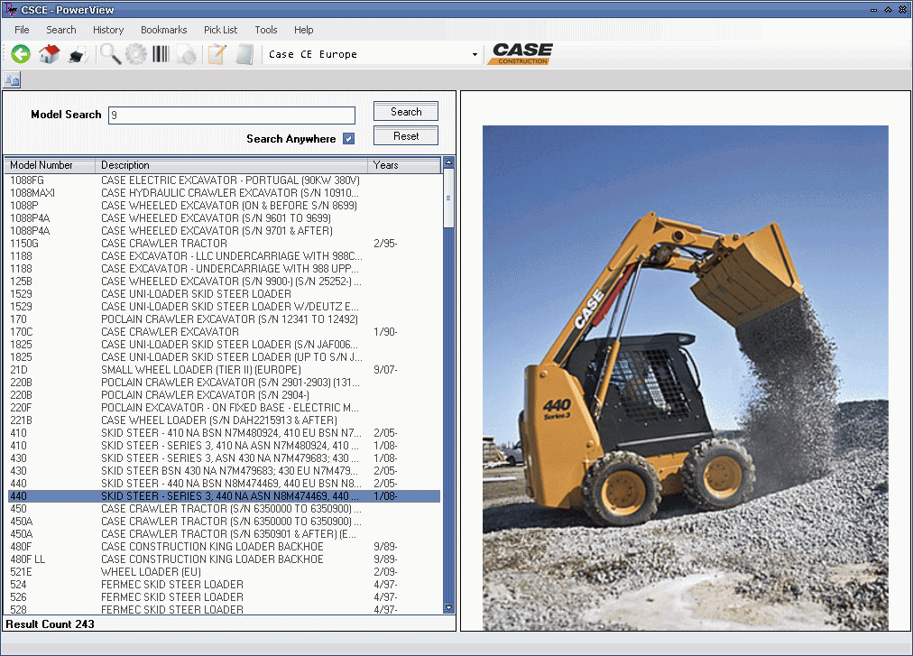Click the model list scrollbar down arrow

click(x=448, y=607)
